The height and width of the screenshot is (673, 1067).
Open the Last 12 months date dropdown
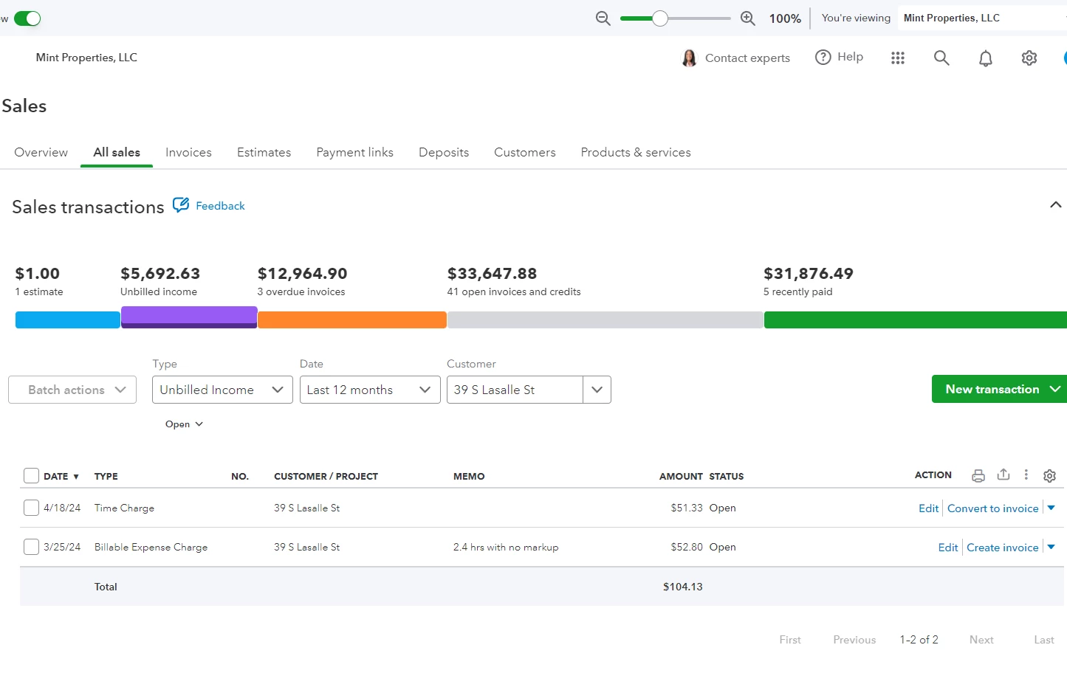370,390
